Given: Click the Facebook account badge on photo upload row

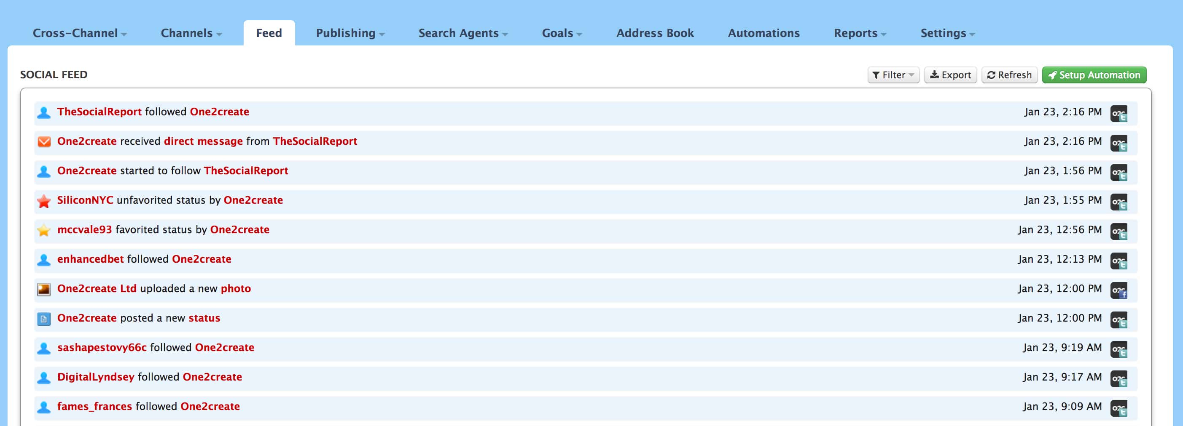Looking at the screenshot, I should click(1118, 290).
